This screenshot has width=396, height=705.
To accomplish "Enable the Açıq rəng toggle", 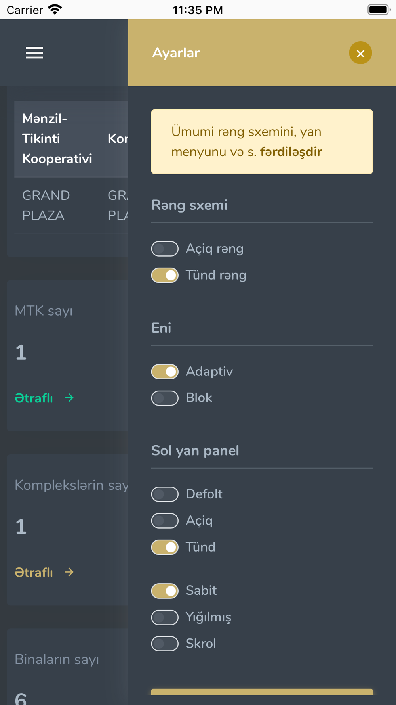I will (x=165, y=249).
